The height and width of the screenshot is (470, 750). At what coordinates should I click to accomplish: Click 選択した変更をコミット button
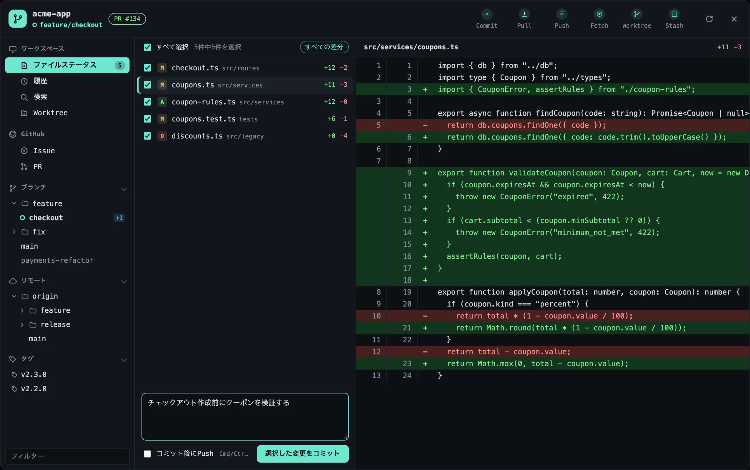[x=302, y=453]
